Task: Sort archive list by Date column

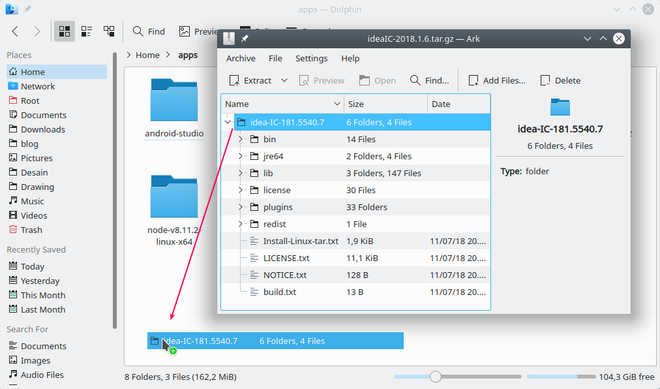Action: click(x=458, y=104)
